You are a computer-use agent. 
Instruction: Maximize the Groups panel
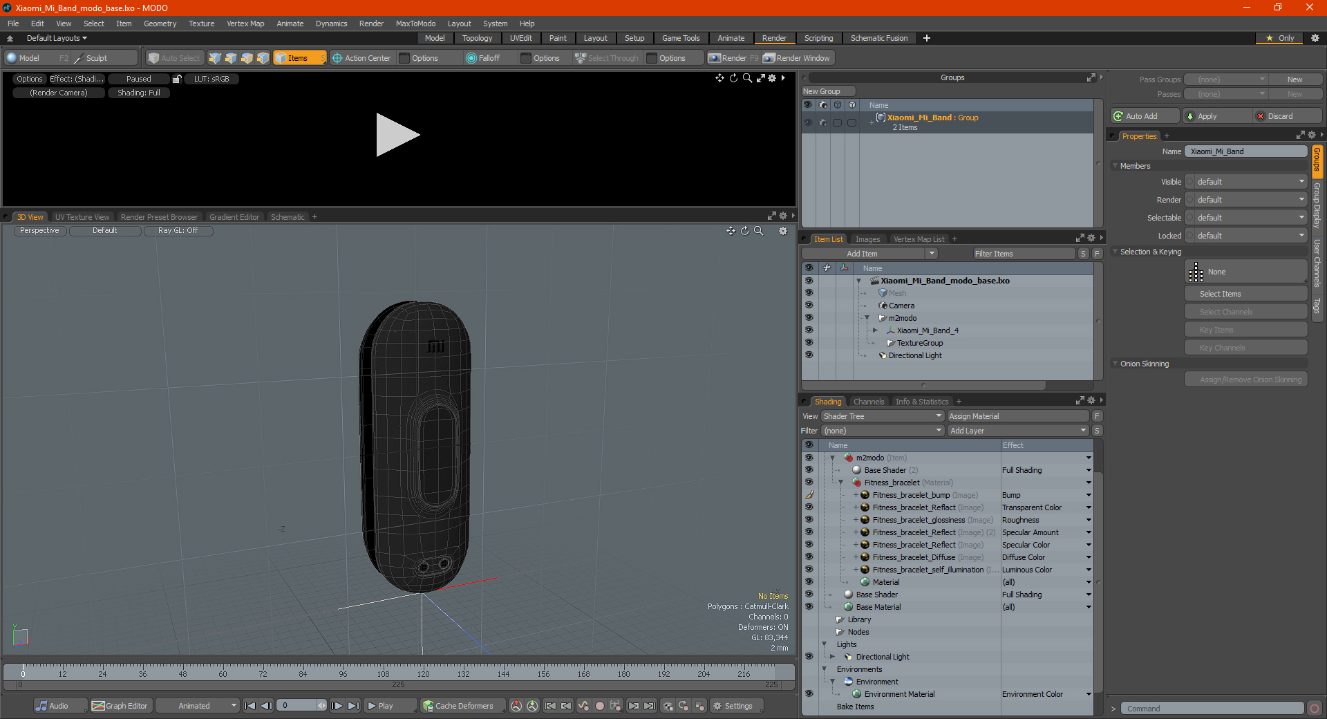1091,77
